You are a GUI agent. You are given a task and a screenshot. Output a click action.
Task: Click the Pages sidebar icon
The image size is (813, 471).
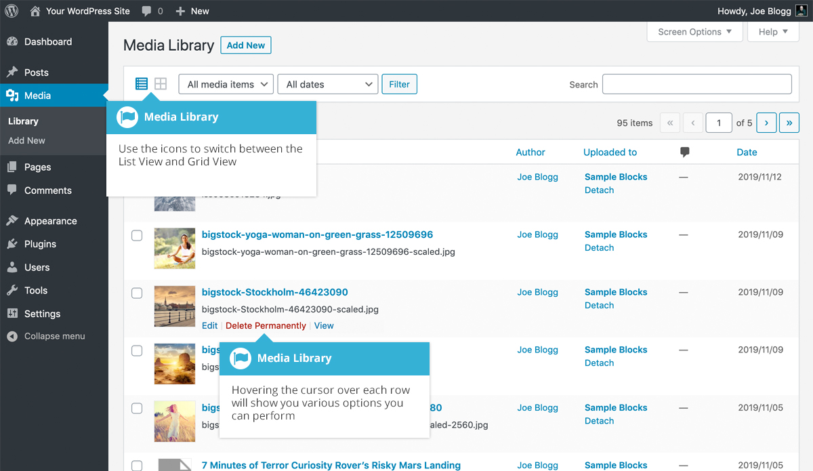12,167
